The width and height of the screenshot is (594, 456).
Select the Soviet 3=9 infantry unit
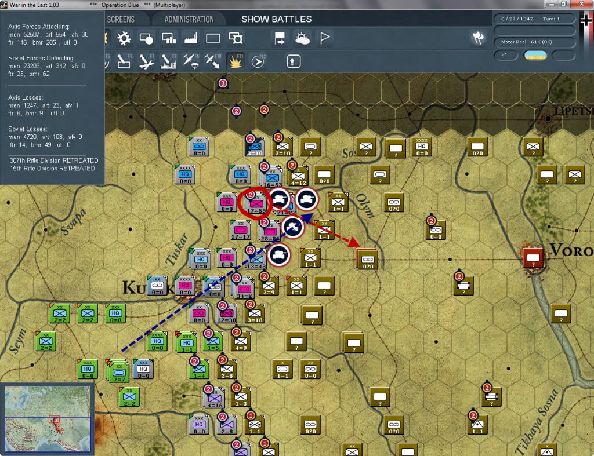[x=269, y=286]
